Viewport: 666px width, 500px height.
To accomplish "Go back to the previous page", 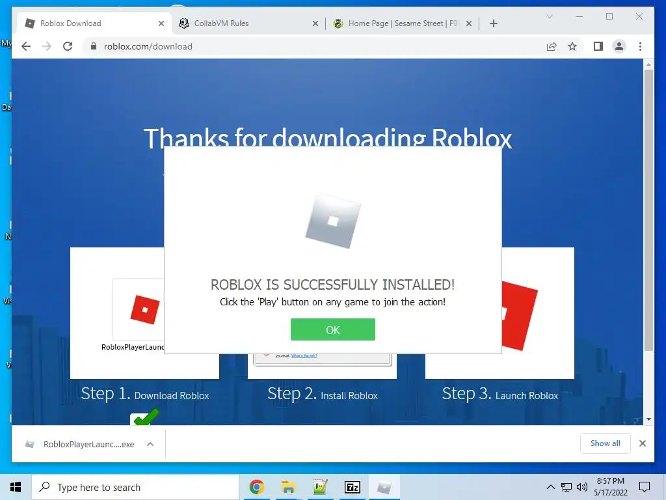I will tap(26, 46).
